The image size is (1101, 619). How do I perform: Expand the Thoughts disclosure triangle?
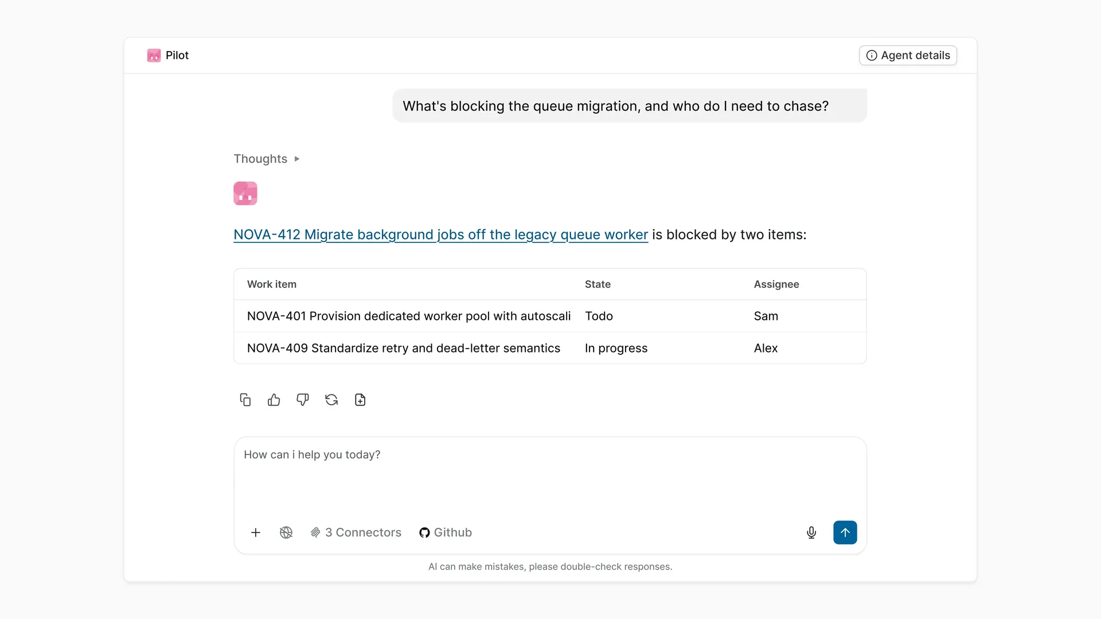297,159
